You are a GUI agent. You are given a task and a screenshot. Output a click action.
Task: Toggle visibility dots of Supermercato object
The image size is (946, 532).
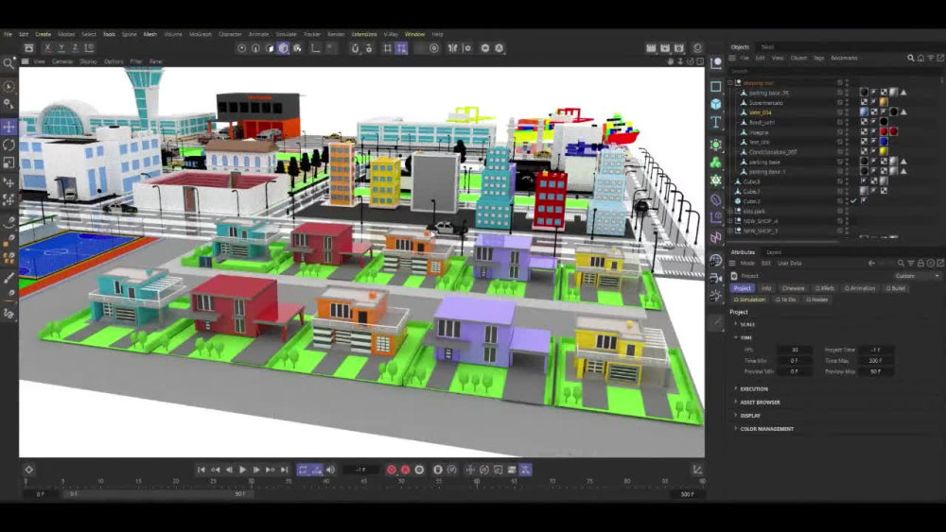point(847,103)
